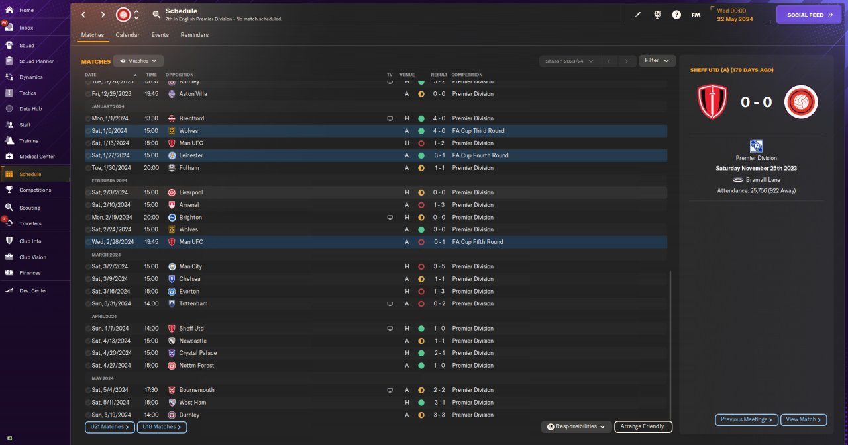
Task: Open the Data Hub
Action: [30, 109]
